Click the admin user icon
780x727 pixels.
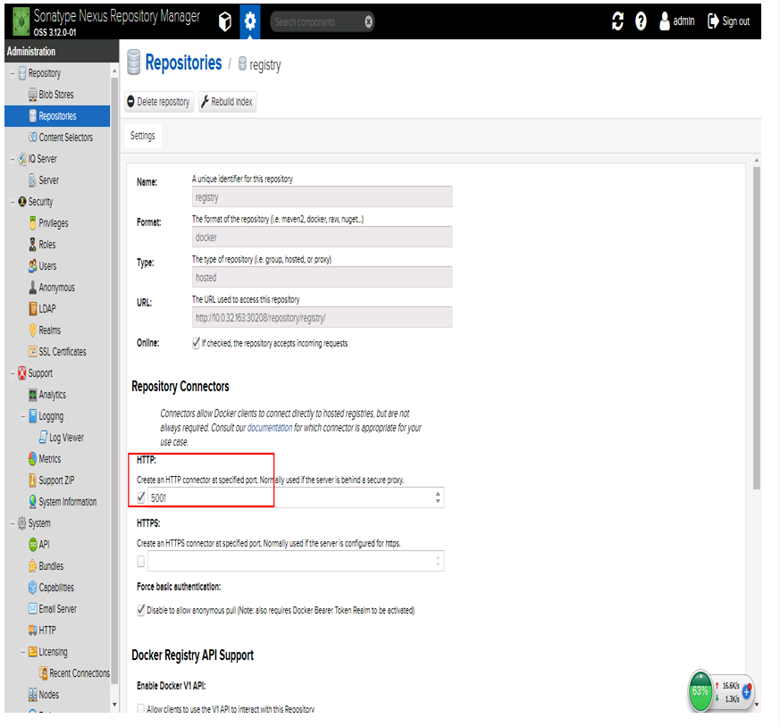point(664,21)
